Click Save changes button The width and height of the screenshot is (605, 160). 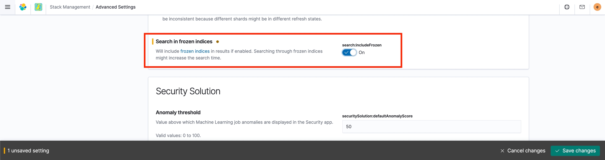click(x=575, y=151)
